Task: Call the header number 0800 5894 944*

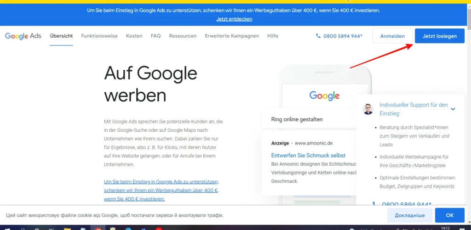Action: [343, 36]
